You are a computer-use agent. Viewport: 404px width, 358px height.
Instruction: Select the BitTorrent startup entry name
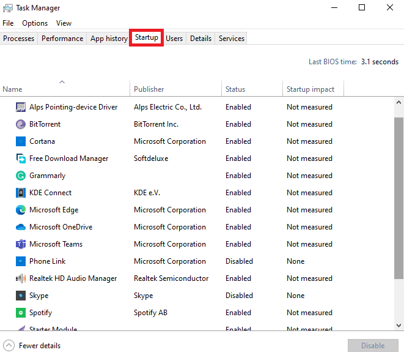click(45, 124)
